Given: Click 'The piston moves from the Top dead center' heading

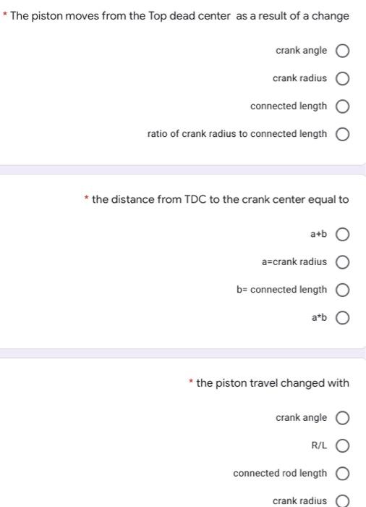Looking at the screenshot, I should [x=121, y=16].
